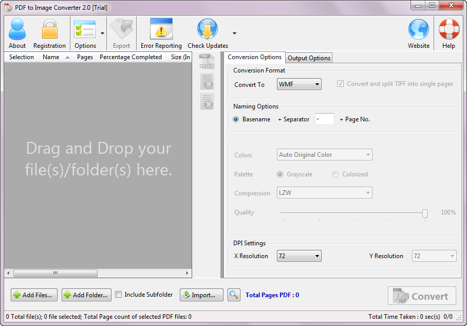Click the Add Folder button

(86, 295)
